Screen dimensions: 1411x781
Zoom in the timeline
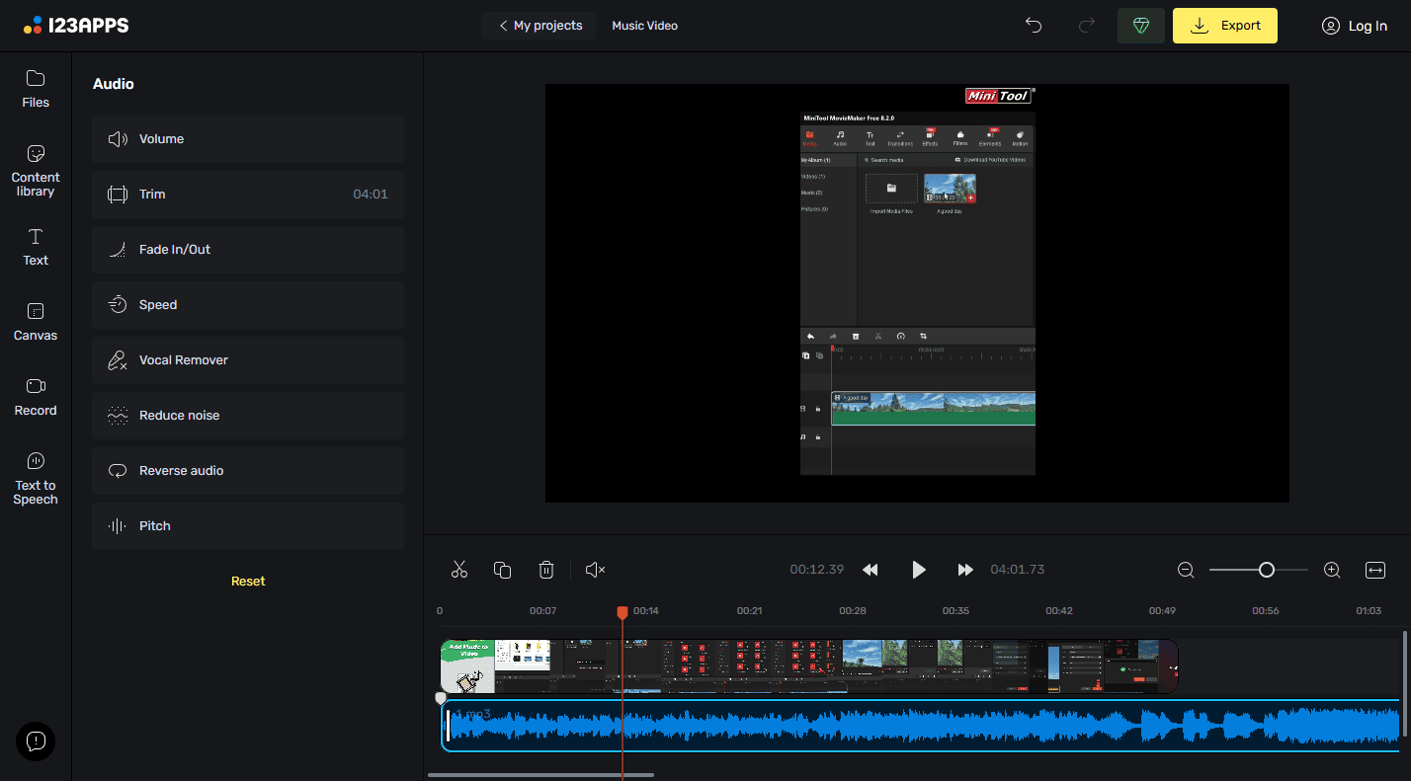(x=1332, y=570)
